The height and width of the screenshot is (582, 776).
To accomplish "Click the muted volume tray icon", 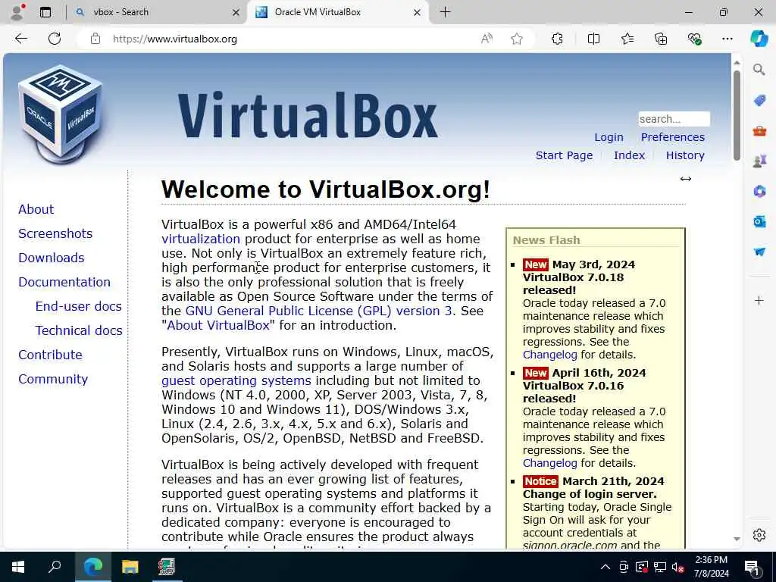I will coord(678,567).
